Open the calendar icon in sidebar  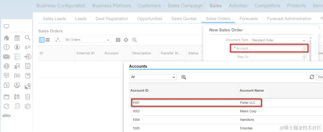point(17,38)
